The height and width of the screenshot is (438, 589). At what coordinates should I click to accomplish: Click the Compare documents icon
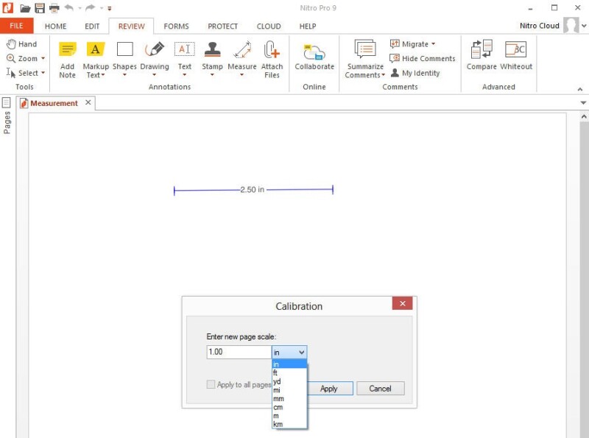(482, 50)
